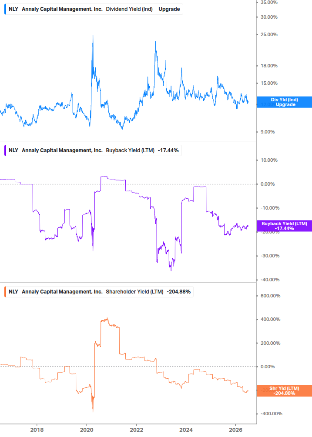Click the 2024 label on time axis
Viewport: 312px width, 437px height.
(x=186, y=430)
